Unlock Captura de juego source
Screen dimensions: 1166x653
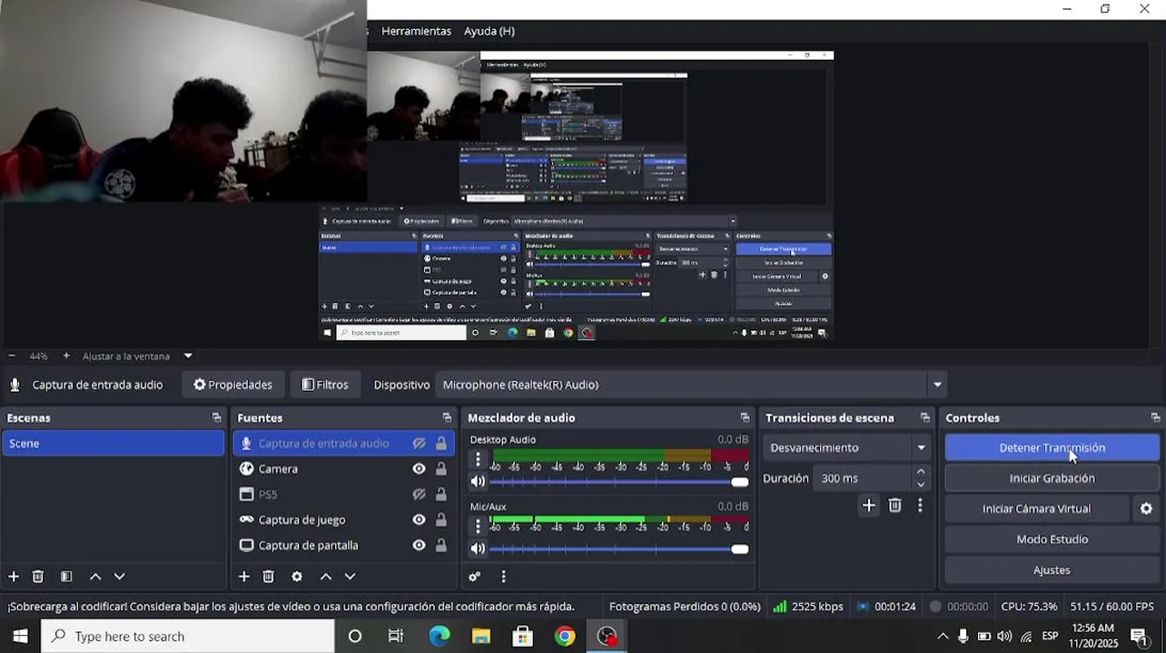441,520
